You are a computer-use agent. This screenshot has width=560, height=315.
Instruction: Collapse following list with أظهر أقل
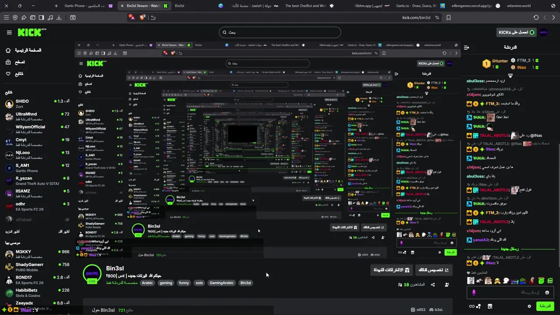[63, 231]
